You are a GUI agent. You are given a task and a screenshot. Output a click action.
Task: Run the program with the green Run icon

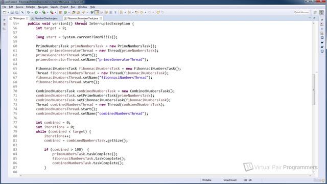(36, 12)
